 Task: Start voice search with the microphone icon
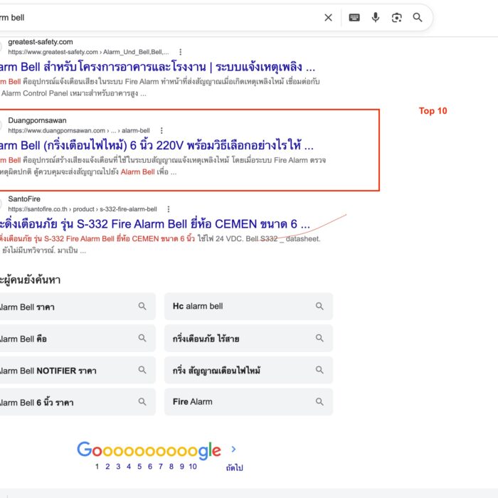(376, 18)
